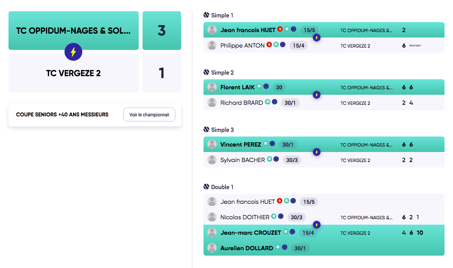
Task: Click the 15/5 ranking badge for Jean francois HUET in Simple 1
Action: [x=309, y=30]
